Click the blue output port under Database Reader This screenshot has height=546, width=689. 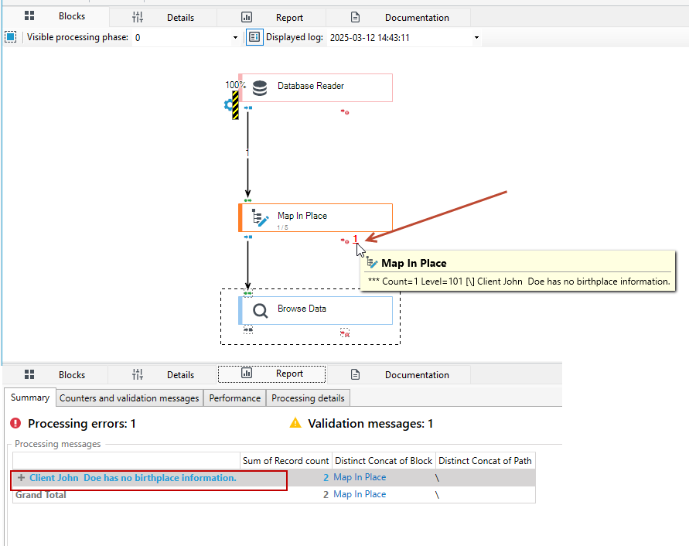(x=248, y=107)
